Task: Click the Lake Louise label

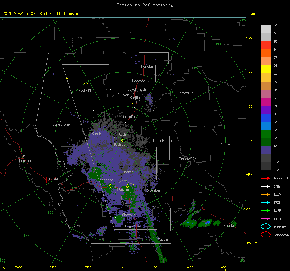Action: 25,158
